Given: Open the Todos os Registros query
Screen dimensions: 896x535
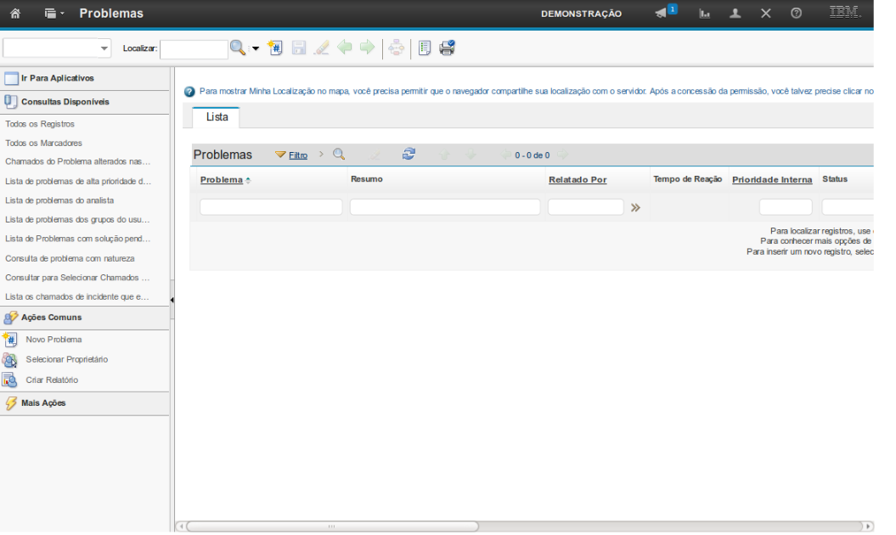Looking at the screenshot, I should pyautogui.click(x=40, y=124).
